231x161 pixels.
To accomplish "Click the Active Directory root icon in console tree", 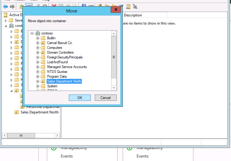I will click(x=6, y=15).
